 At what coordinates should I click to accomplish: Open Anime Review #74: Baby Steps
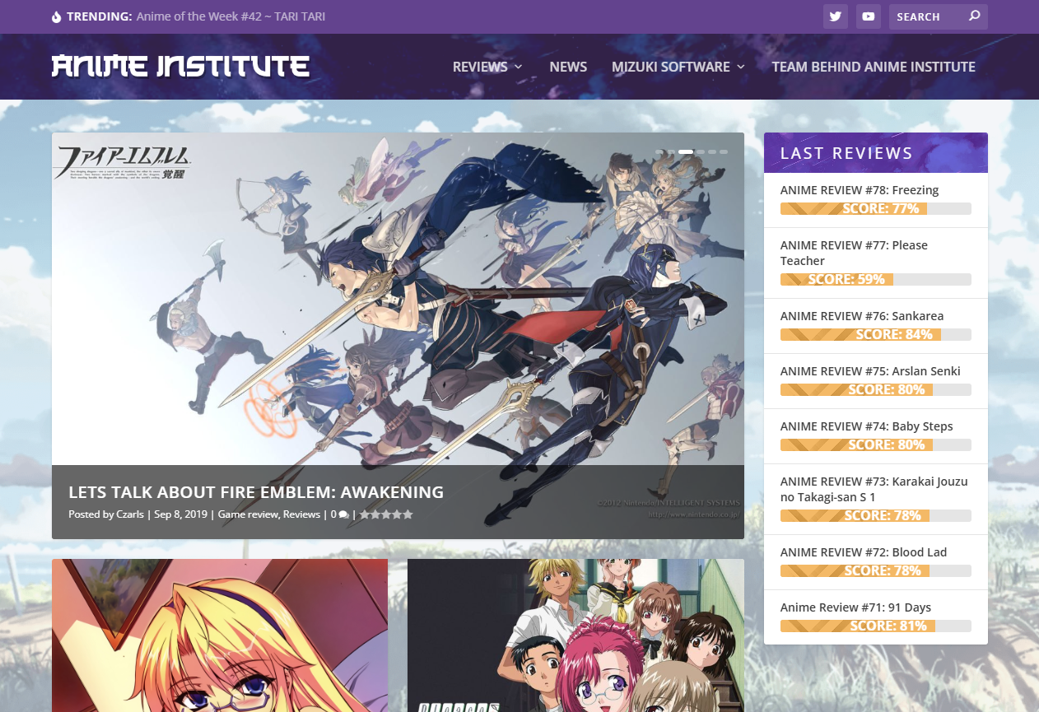867,426
